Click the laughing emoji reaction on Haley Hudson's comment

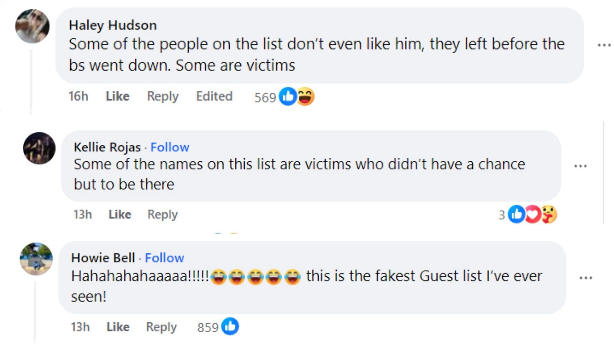point(307,96)
